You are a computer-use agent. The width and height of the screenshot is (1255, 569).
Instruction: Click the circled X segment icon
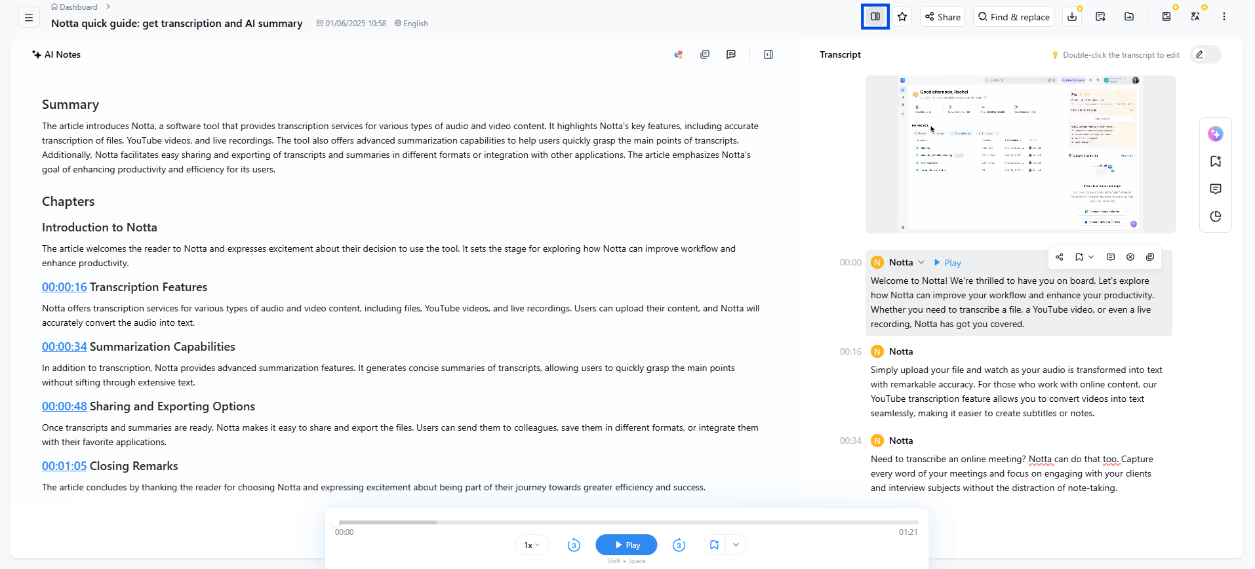pyautogui.click(x=1130, y=257)
